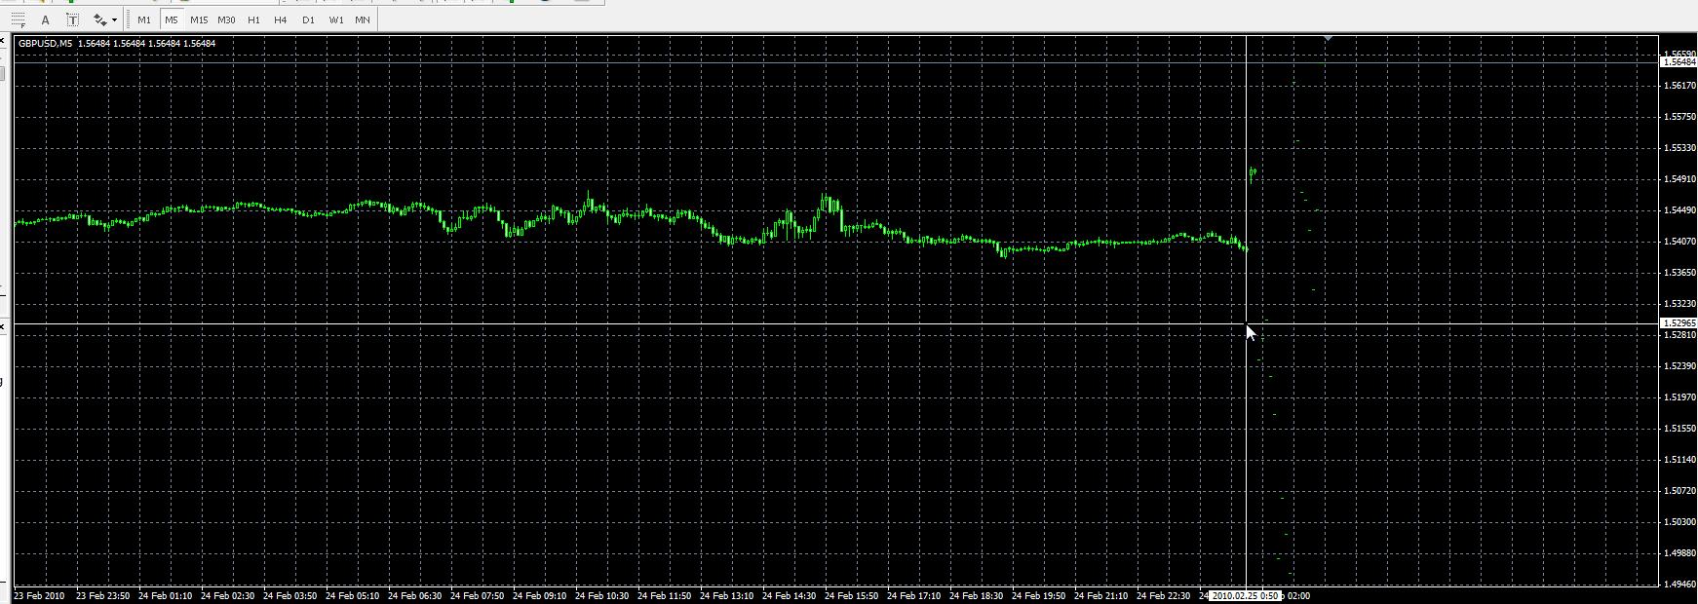Click price scale value 1.56170
Screen dimensions: 1698x604
coord(1679,86)
